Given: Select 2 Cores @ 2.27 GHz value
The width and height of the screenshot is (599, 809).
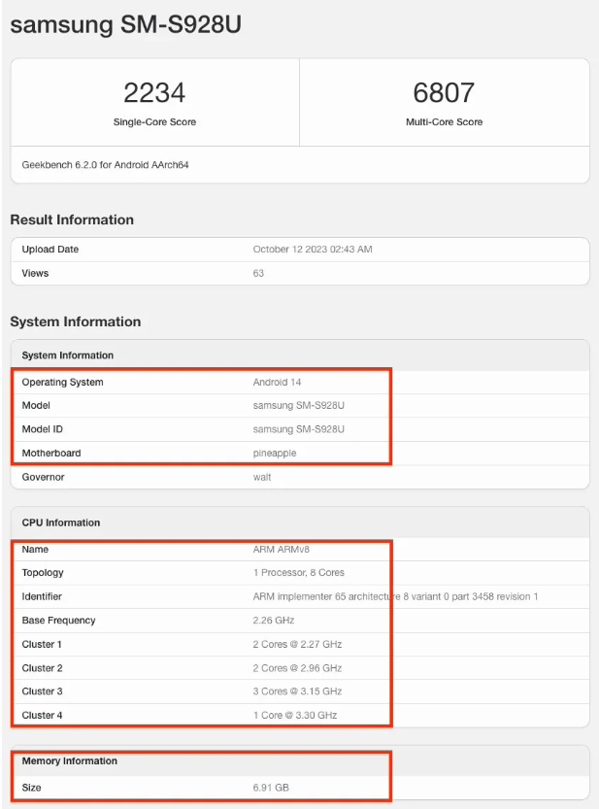Looking at the screenshot, I should click(x=298, y=645).
